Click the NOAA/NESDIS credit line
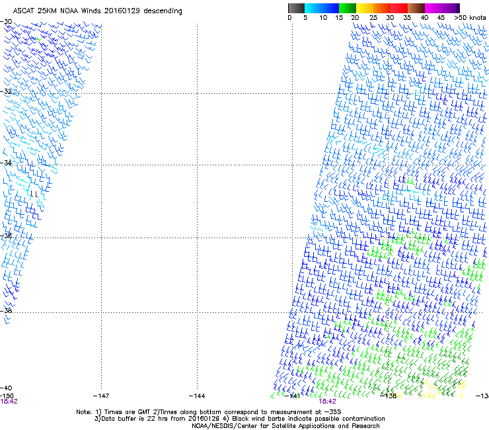Image resolution: width=489 pixels, height=430 pixels. click(x=285, y=425)
